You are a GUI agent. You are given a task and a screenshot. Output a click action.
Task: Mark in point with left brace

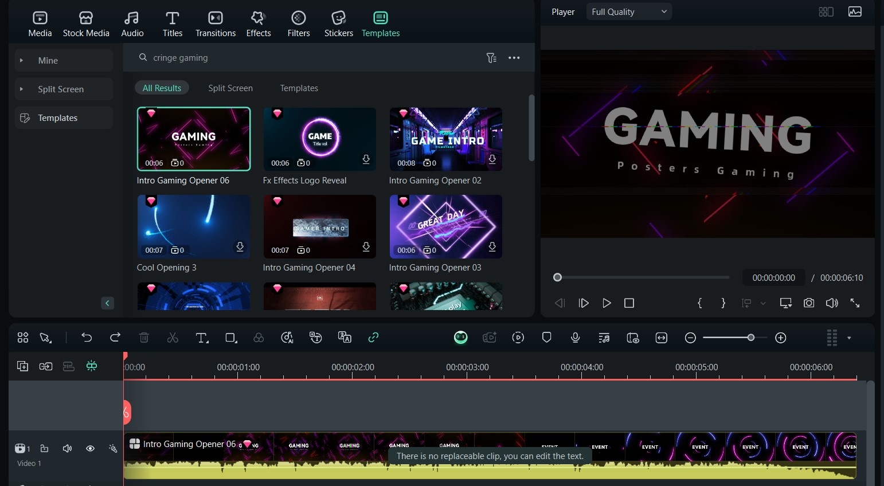[699, 303]
